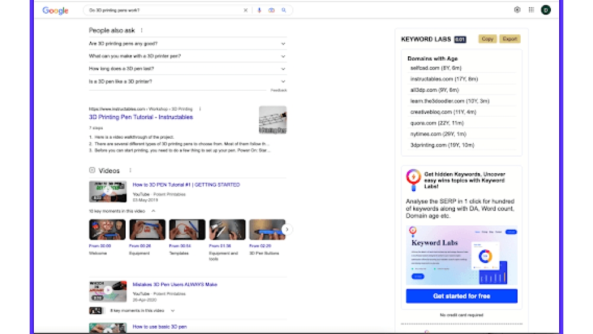Viewport: 593px width, 334px height.
Task: Clear the search box text
Action: point(246,10)
